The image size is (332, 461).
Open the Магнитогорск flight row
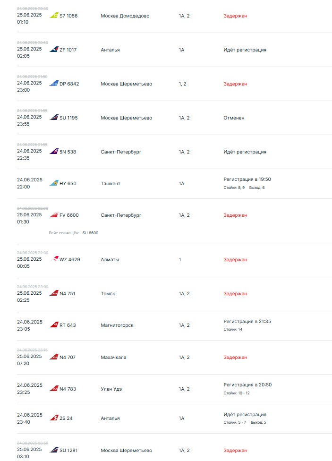point(117,325)
